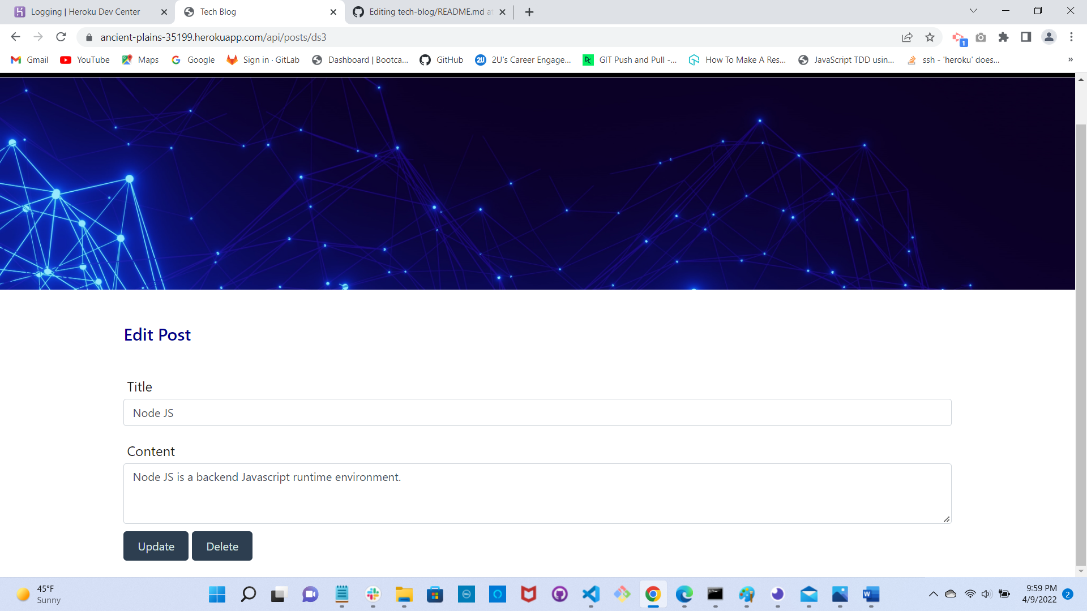
Task: Open the Dashboard Bootcamp bookmark
Action: [x=360, y=59]
